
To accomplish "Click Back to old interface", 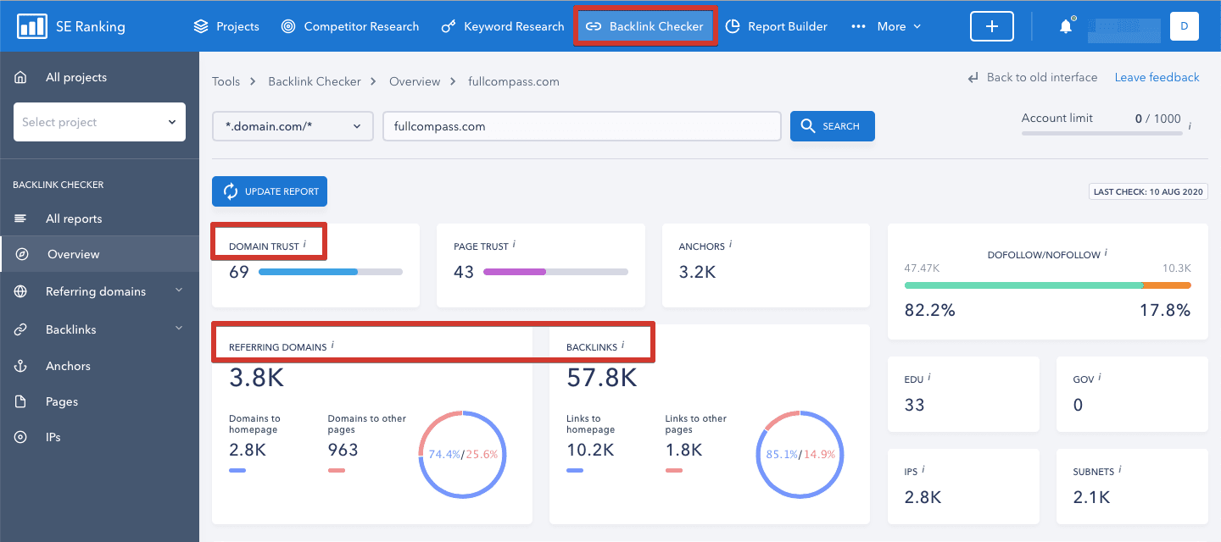I will pos(1033,77).
